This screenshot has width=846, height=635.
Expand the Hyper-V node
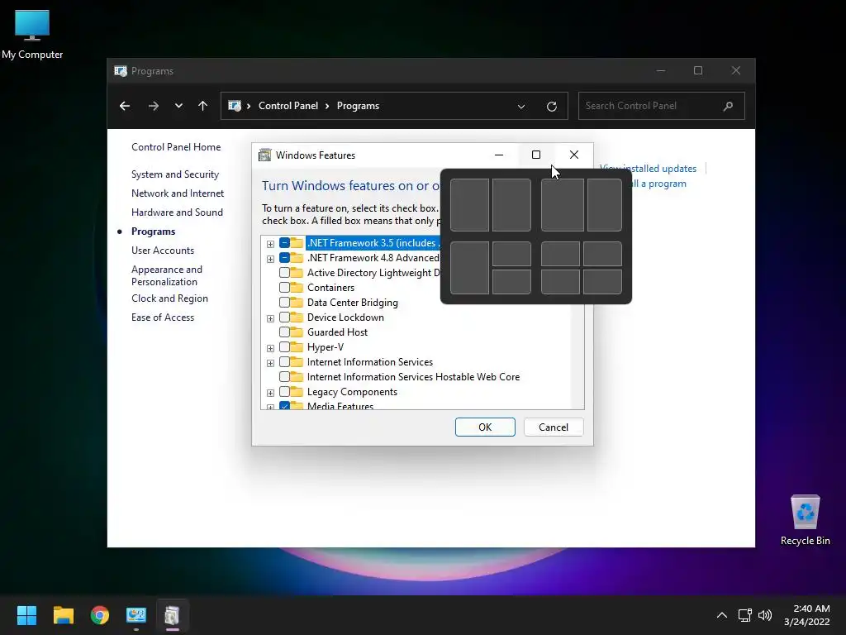pyautogui.click(x=270, y=348)
